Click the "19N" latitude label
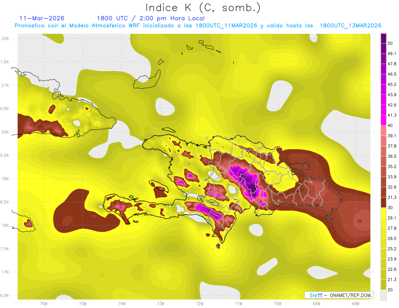The image size is (399, 308). [x=5, y=179]
